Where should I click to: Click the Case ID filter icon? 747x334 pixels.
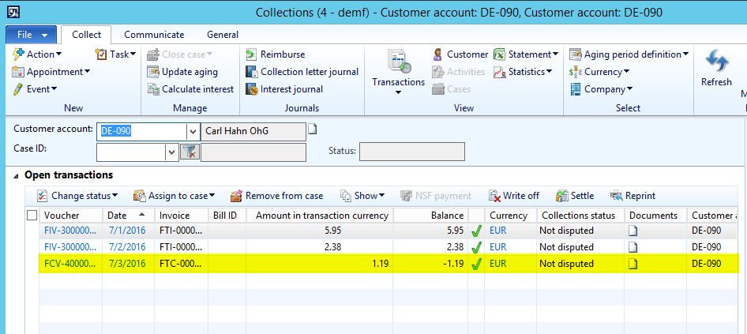click(190, 152)
